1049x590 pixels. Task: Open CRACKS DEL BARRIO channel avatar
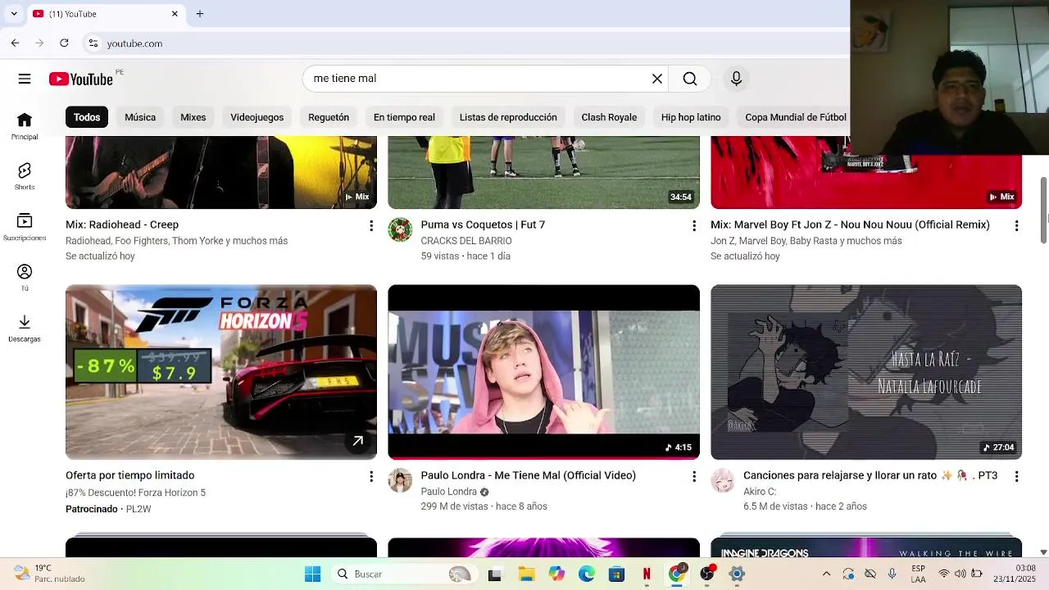click(400, 230)
